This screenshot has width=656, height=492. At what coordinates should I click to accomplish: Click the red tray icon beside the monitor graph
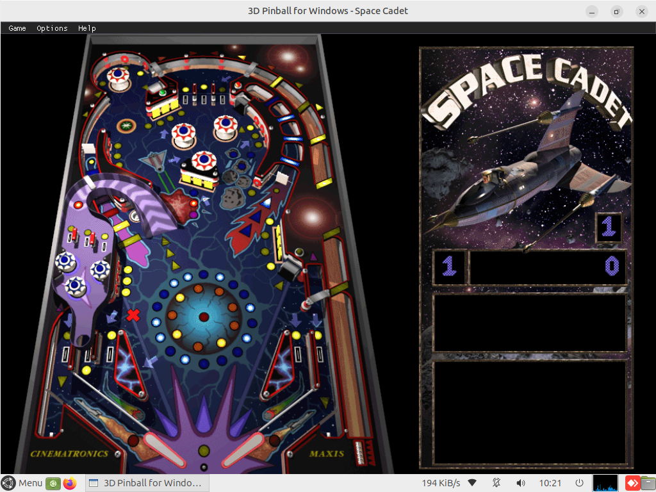point(632,483)
